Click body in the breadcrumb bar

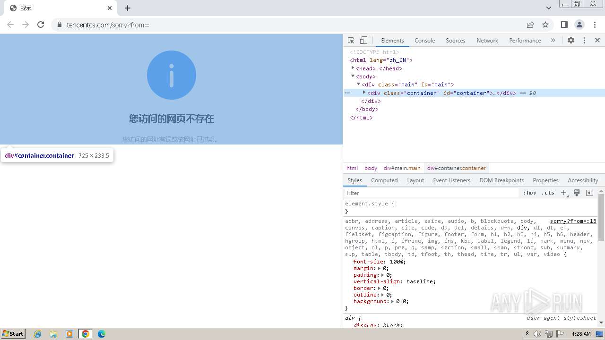[x=371, y=168]
